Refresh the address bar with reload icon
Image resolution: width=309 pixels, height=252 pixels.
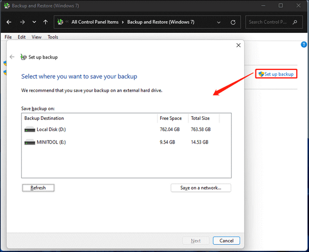(233, 22)
